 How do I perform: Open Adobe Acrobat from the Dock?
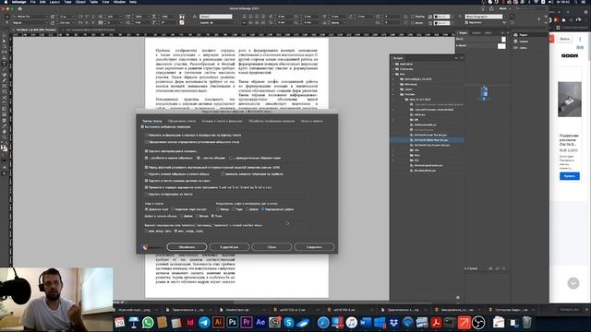(x=436, y=323)
